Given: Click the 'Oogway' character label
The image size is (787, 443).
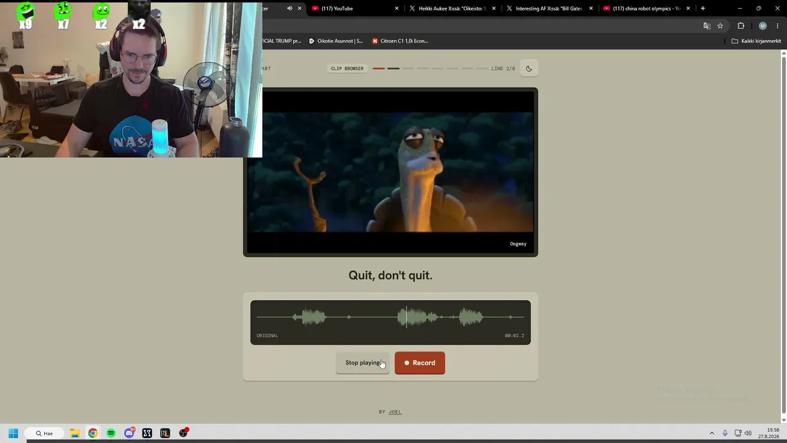Looking at the screenshot, I should point(518,244).
